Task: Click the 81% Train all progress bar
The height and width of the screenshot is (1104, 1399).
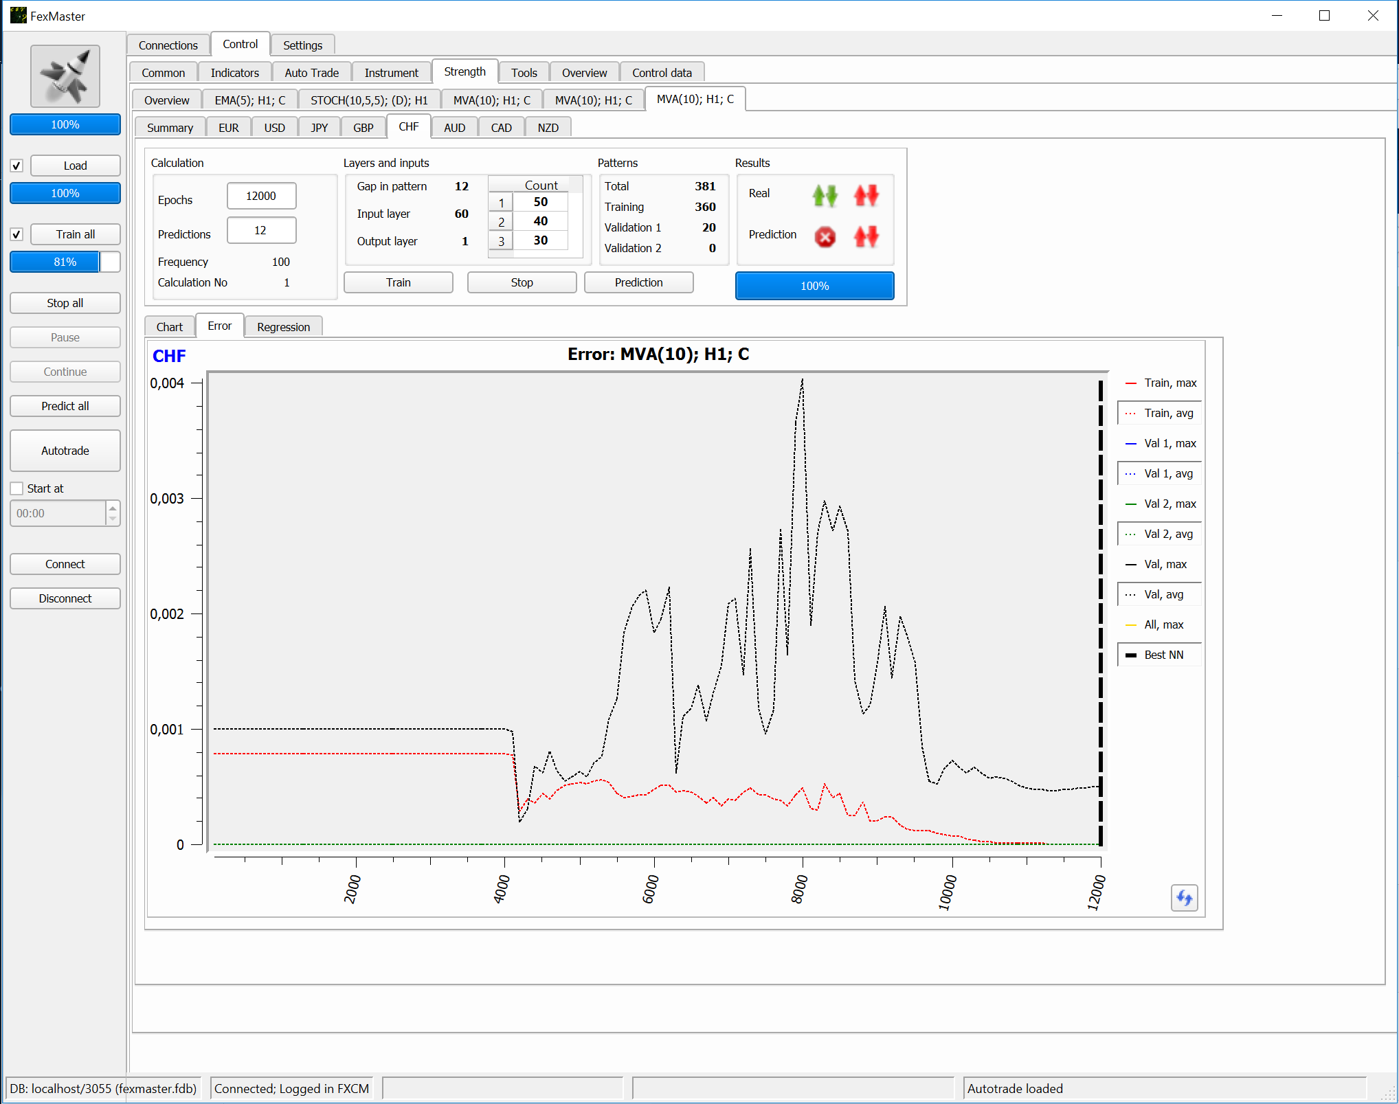Action: pos(65,262)
